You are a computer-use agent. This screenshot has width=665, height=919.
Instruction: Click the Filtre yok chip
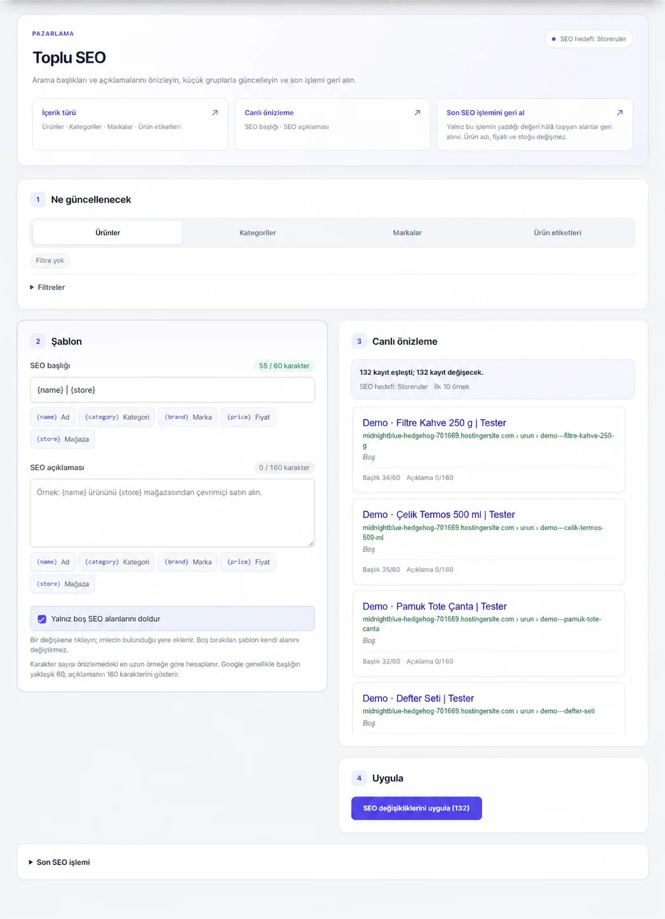coord(50,261)
